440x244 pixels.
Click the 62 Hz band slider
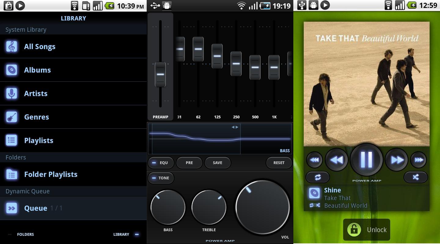(x=198, y=49)
